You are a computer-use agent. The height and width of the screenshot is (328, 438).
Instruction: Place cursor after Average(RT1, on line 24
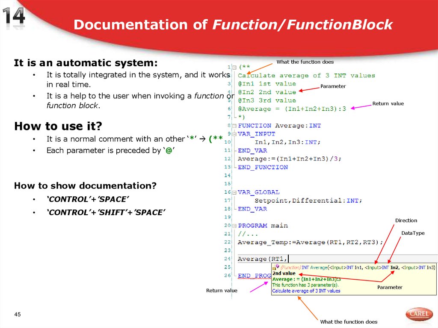287,259
